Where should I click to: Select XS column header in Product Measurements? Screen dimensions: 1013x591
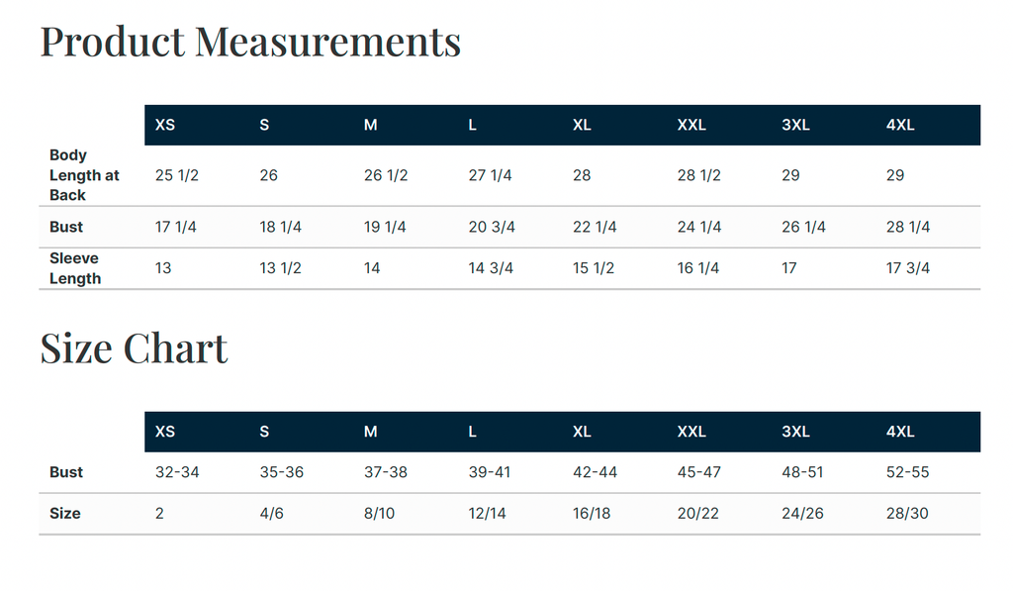tap(165, 125)
